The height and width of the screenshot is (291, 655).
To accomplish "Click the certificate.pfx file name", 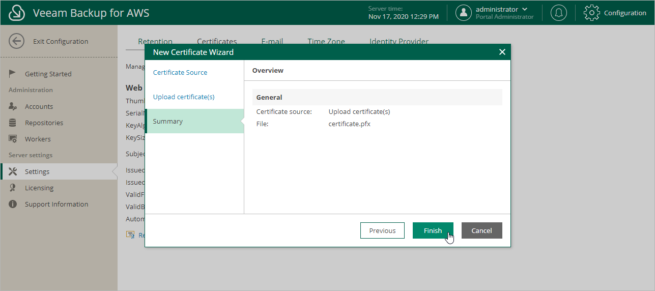I will [x=350, y=124].
